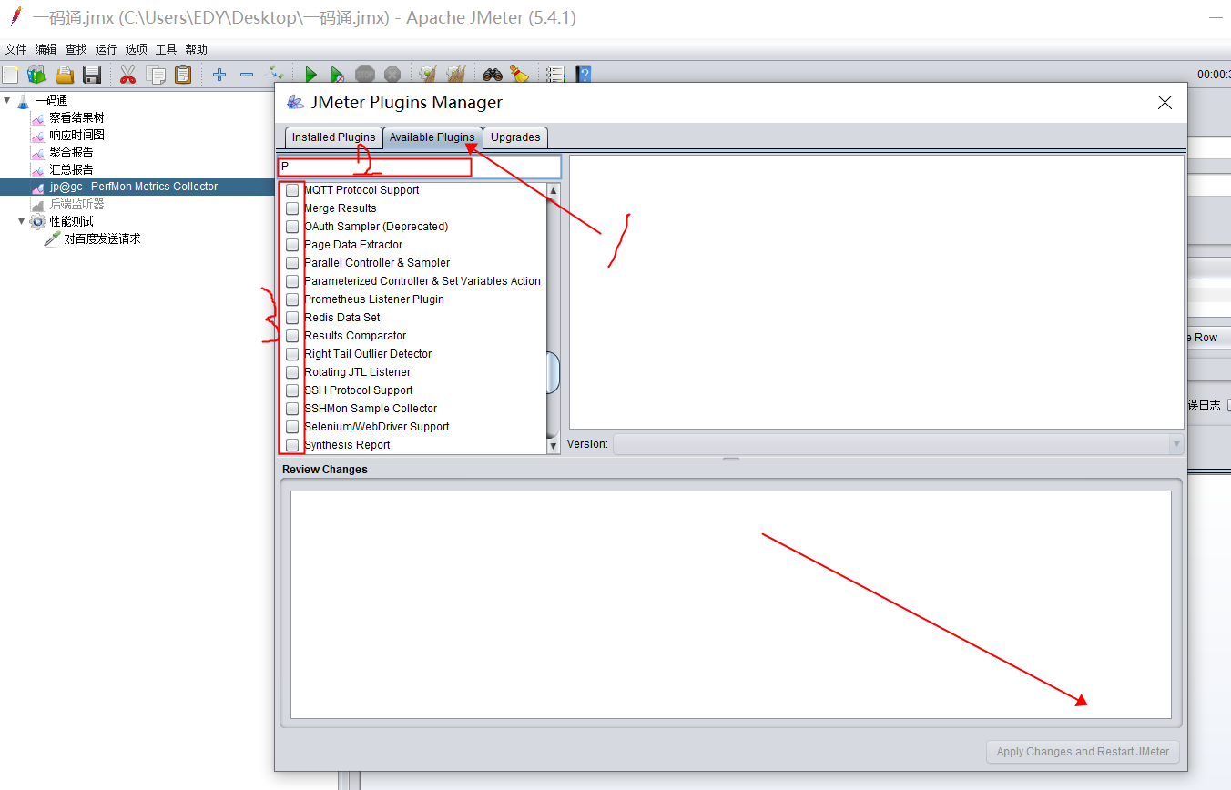Click the flask icon of 一码通 test plan
The width and height of the screenshot is (1231, 790).
(24, 100)
